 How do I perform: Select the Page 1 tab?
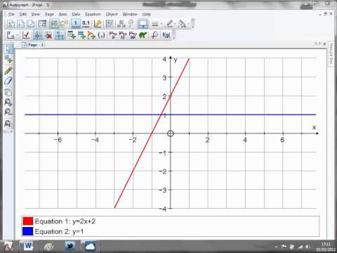click(x=33, y=45)
